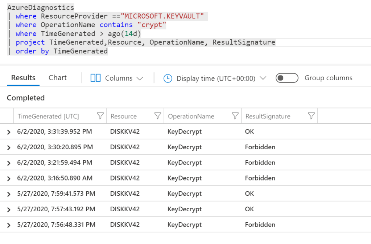Click the Resource column filter icon
Screen dimensions: 371x244
pyautogui.click(x=157, y=116)
